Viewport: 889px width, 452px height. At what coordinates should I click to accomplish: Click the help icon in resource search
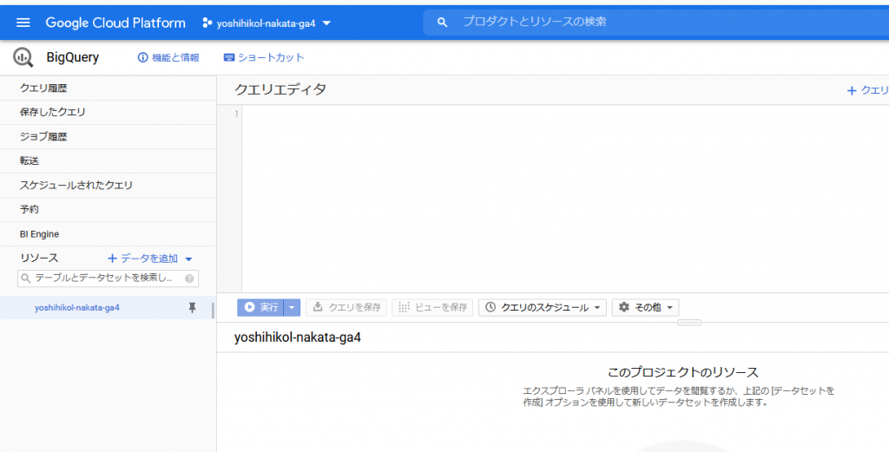click(x=189, y=278)
